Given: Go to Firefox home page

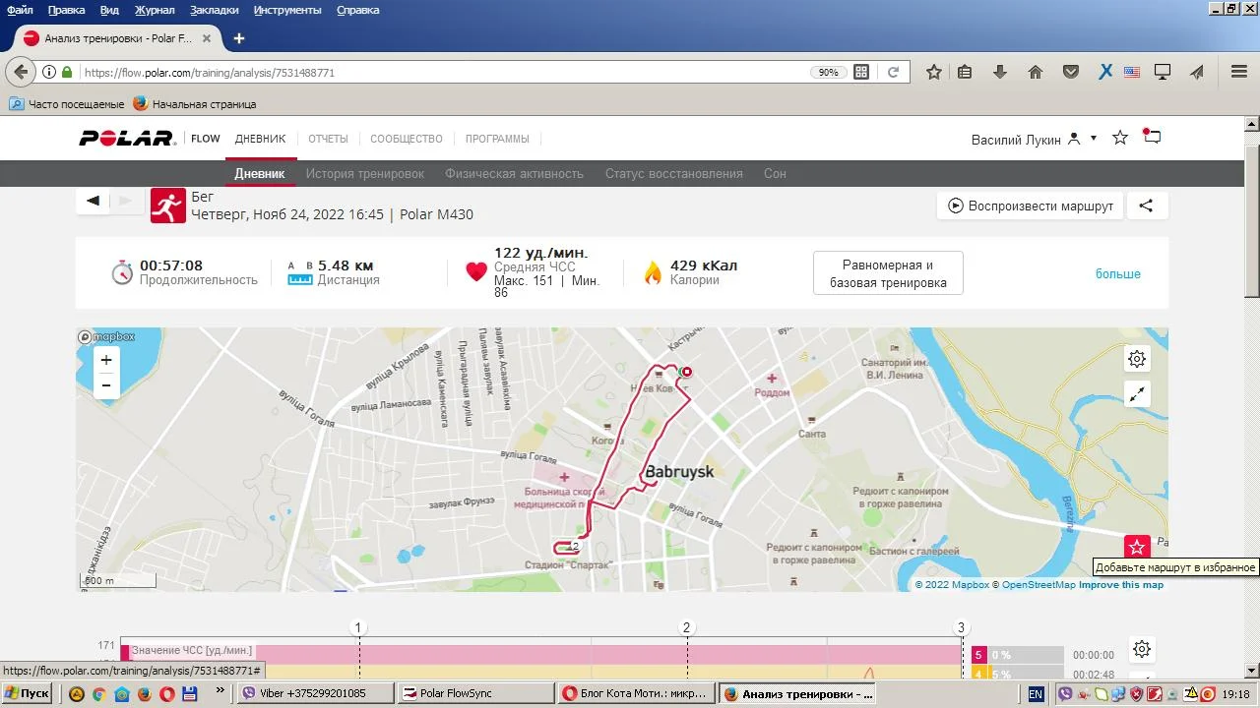Looking at the screenshot, I should 1036,72.
